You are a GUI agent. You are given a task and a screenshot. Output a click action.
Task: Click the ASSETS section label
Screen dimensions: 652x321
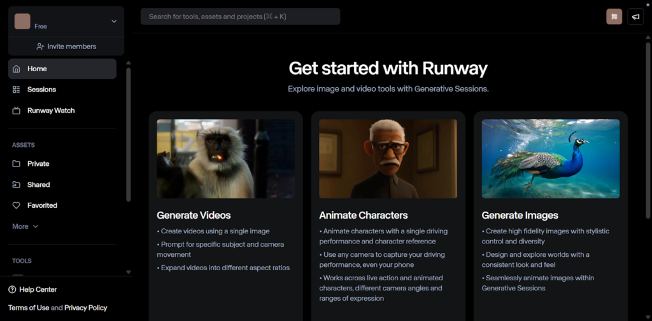[24, 145]
